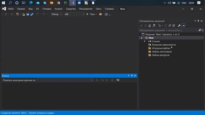Click the Properties wrench icon

(179, 26)
